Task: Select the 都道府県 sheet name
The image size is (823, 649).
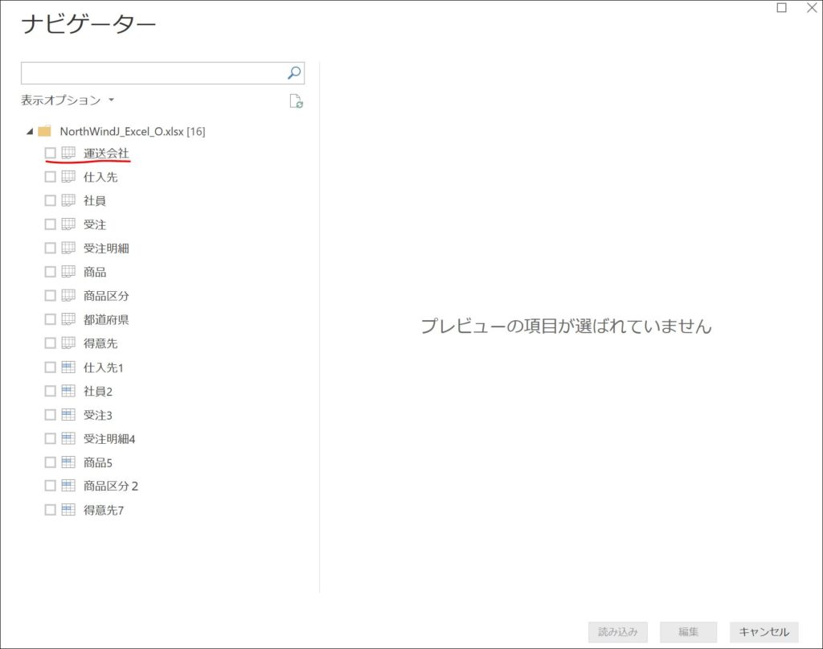Action: tap(106, 319)
